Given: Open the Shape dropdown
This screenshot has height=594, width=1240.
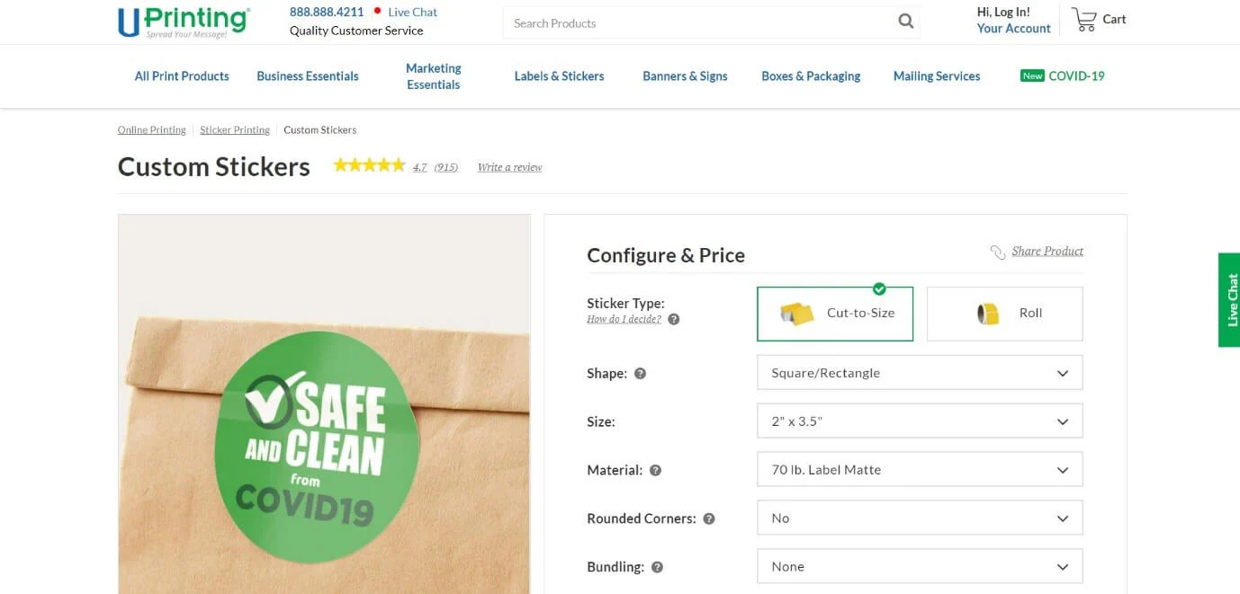Looking at the screenshot, I should click(x=919, y=373).
